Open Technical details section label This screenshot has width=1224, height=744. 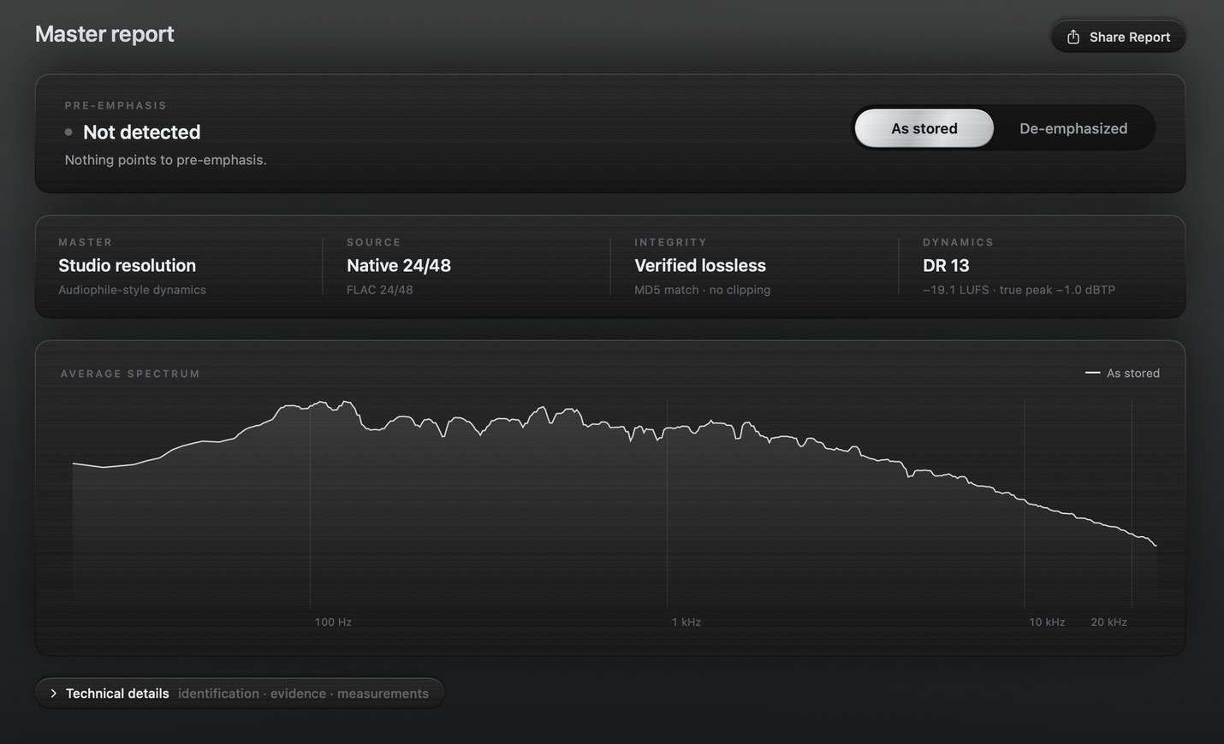[x=117, y=694]
